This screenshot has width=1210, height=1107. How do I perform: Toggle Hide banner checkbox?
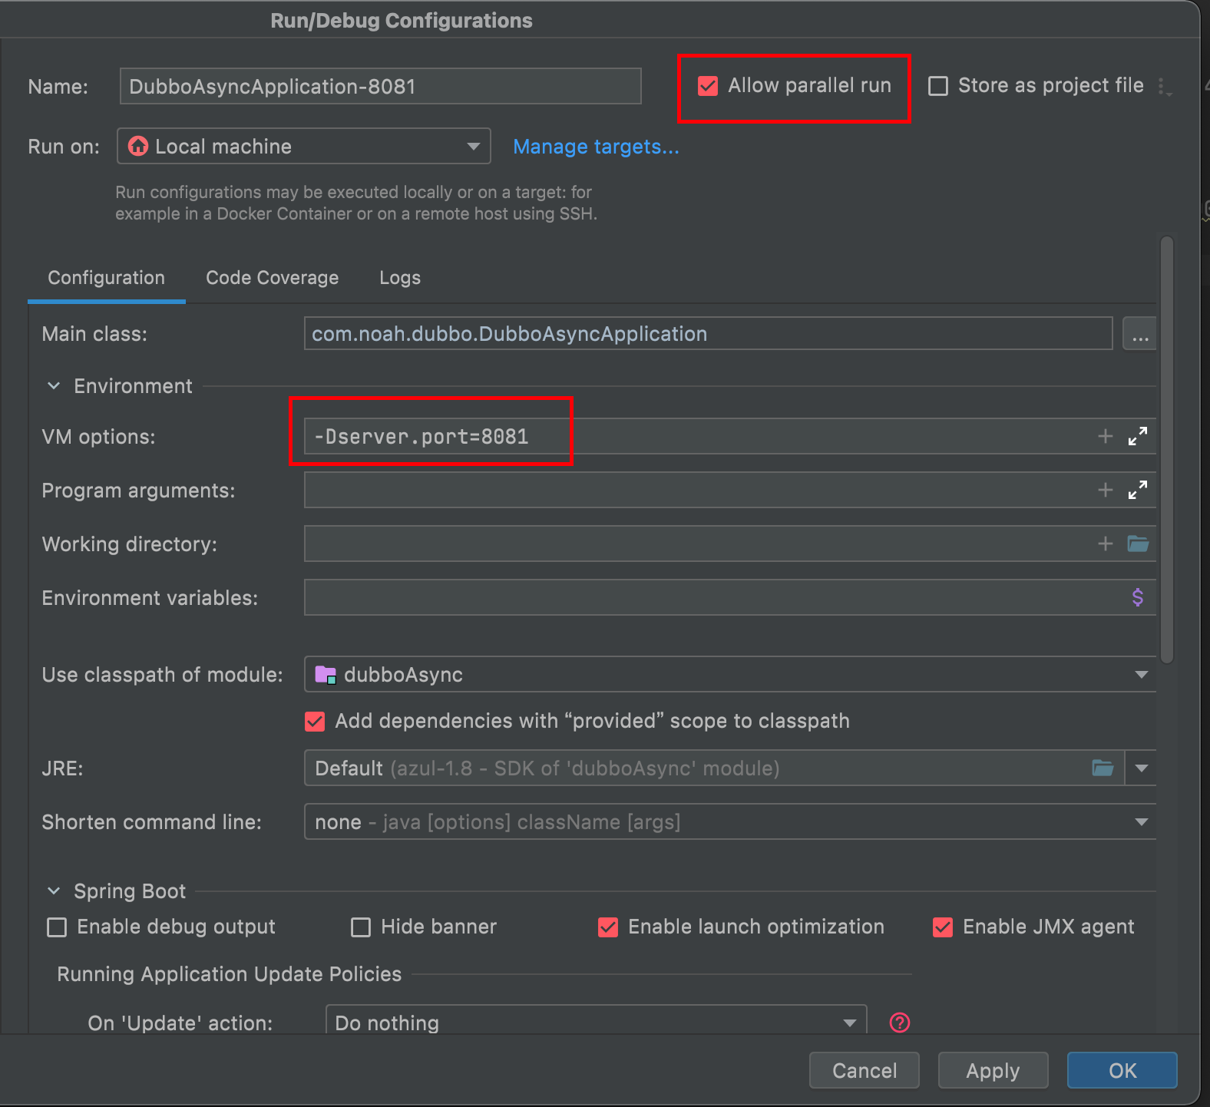click(x=361, y=927)
